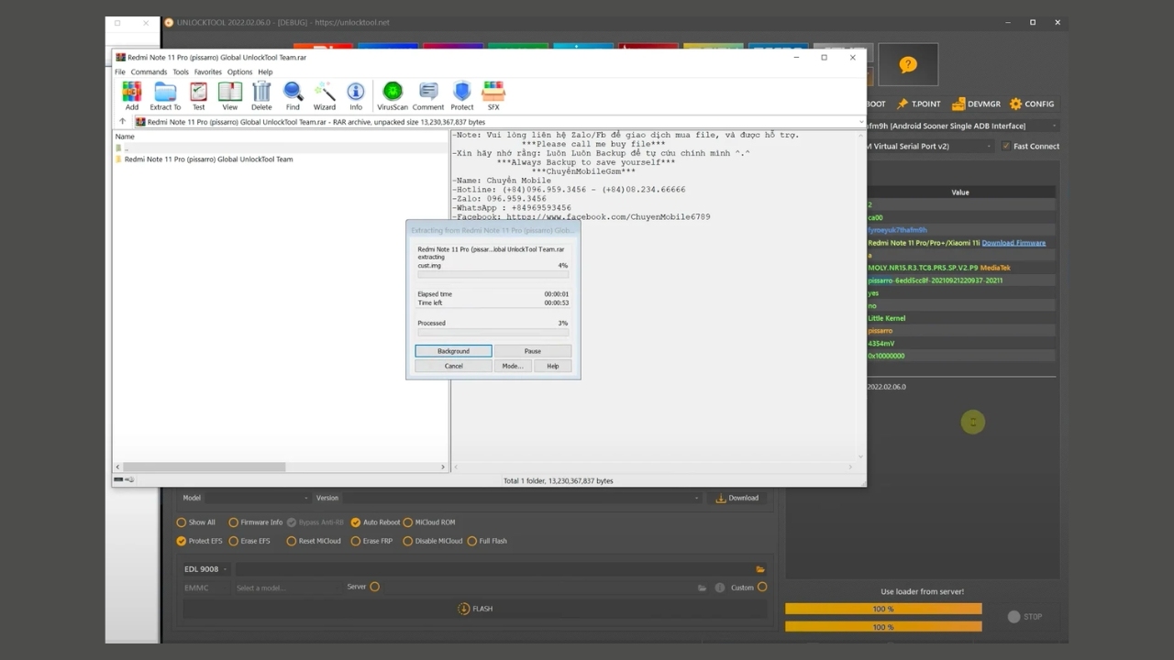
Task: Enable Disable MiCloud option
Action: coord(408,541)
